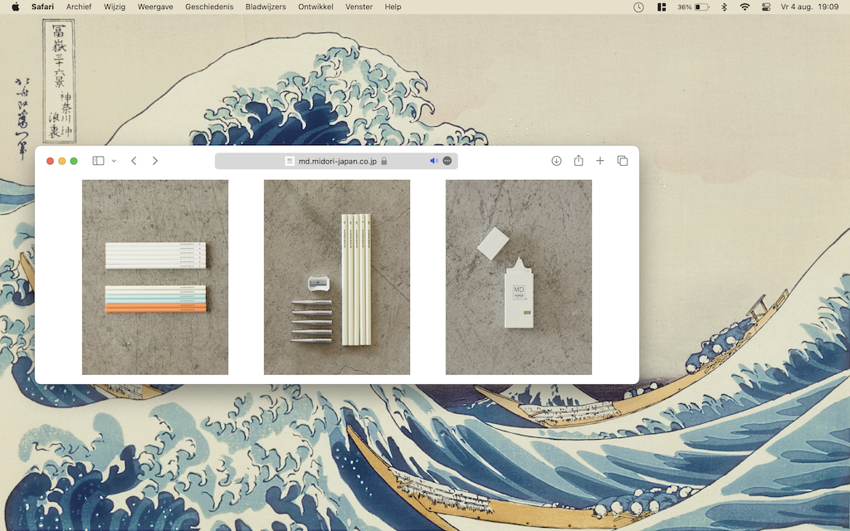Screen dimensions: 850x531
Task: Open the Wijzig menu
Action: point(115,7)
